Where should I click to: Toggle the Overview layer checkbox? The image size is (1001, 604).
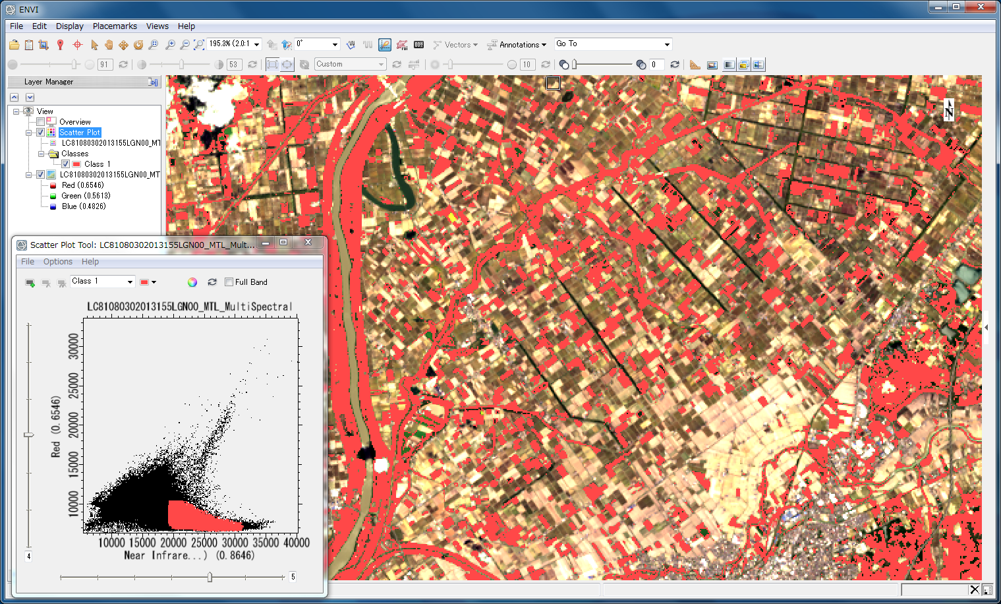click(x=41, y=122)
